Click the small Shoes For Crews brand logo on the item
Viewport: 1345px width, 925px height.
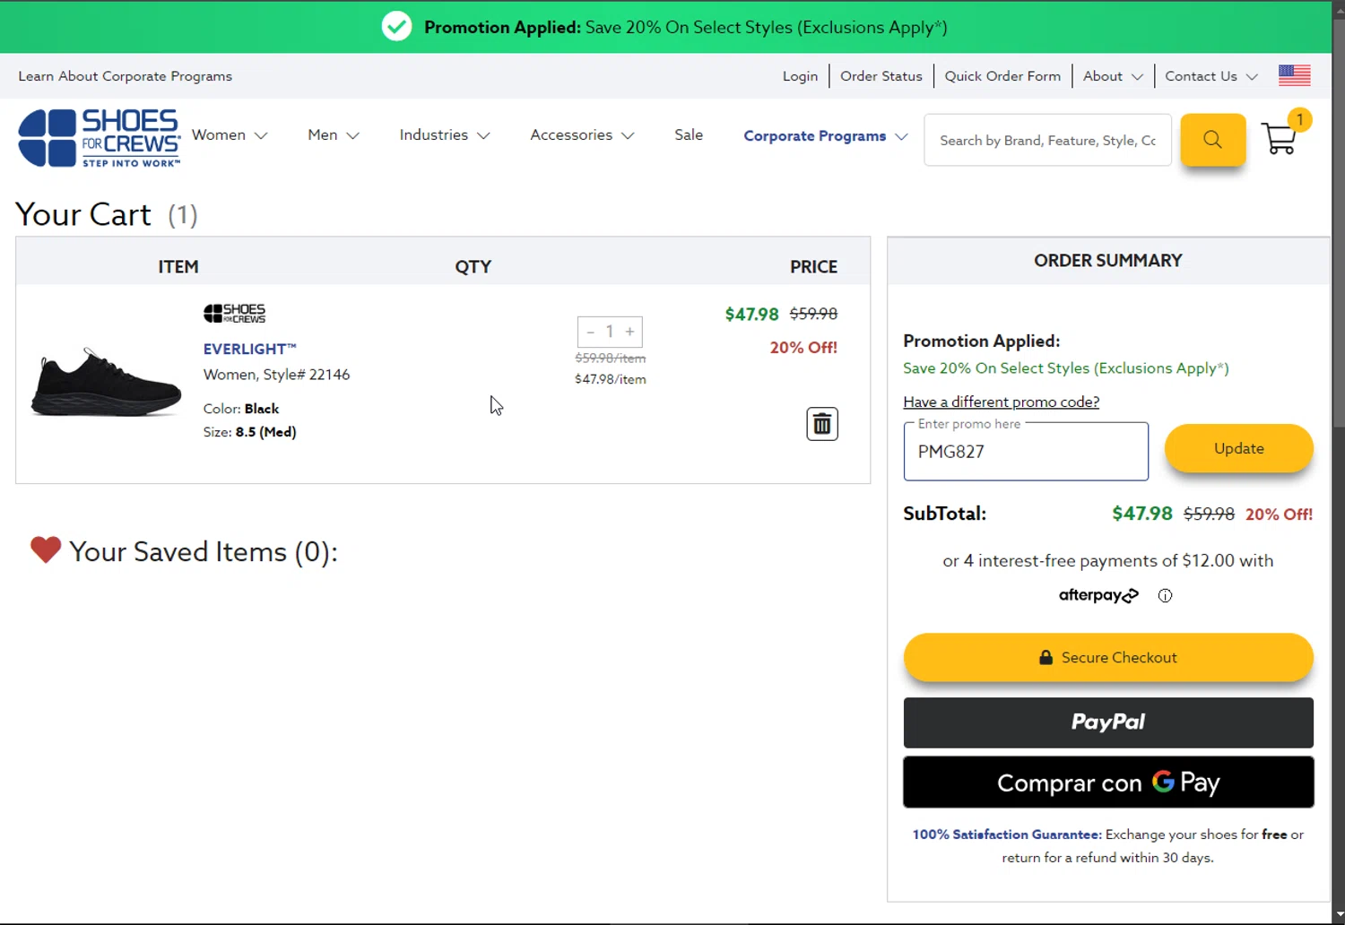(234, 313)
